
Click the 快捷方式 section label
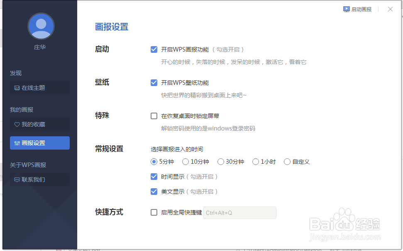tap(109, 212)
